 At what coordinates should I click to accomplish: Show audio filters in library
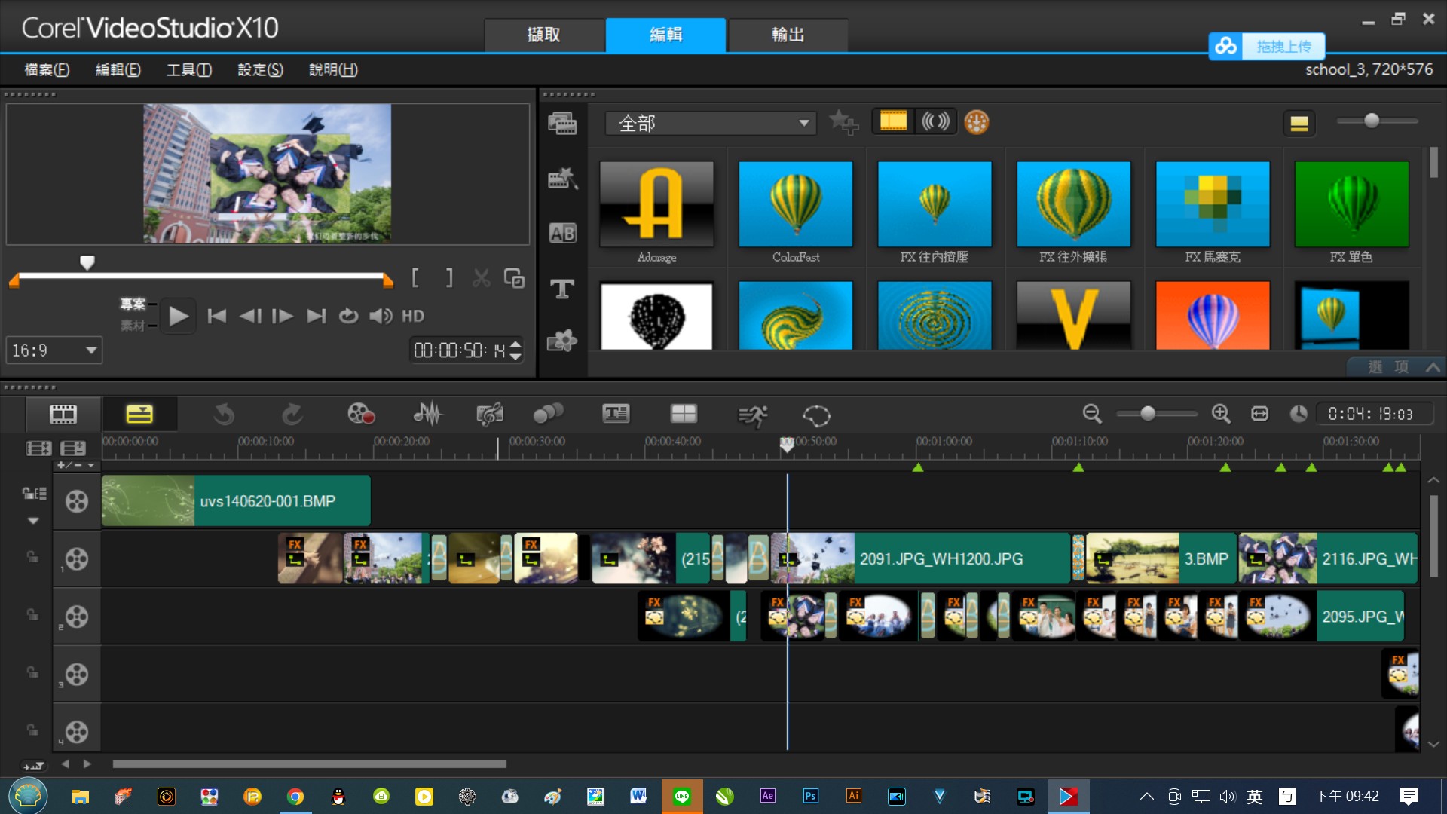pyautogui.click(x=935, y=121)
